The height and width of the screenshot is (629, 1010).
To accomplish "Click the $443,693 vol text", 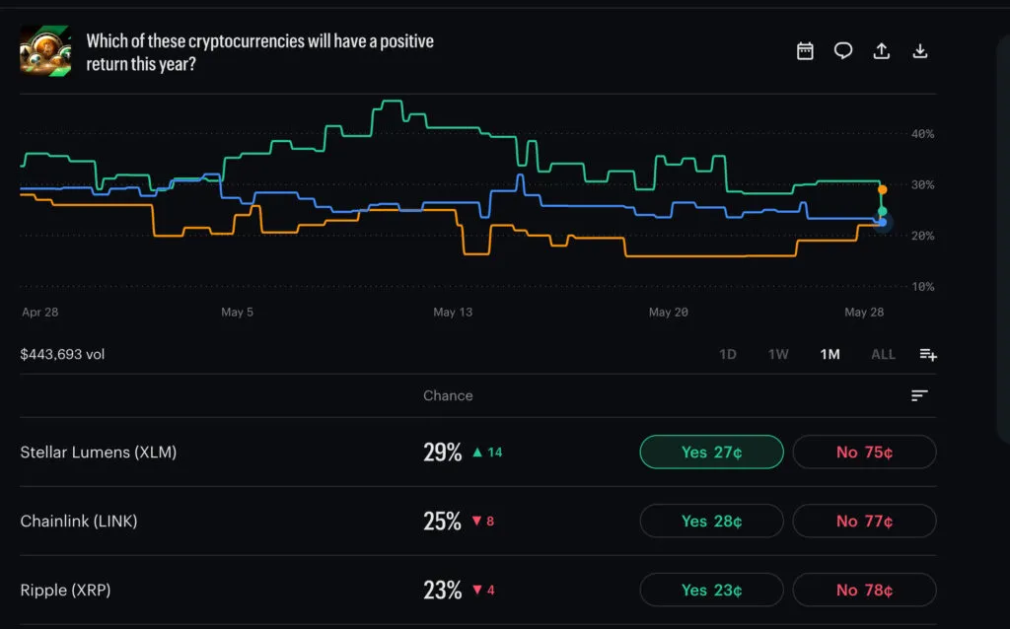I will tap(62, 354).
